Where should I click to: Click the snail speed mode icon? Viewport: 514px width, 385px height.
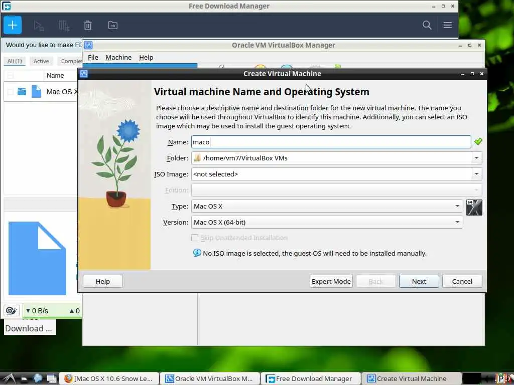point(12,310)
